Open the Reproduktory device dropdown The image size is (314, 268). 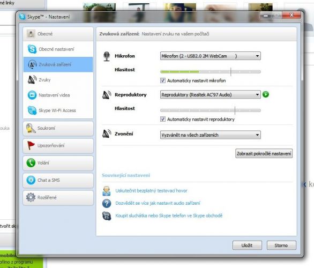(x=210, y=94)
